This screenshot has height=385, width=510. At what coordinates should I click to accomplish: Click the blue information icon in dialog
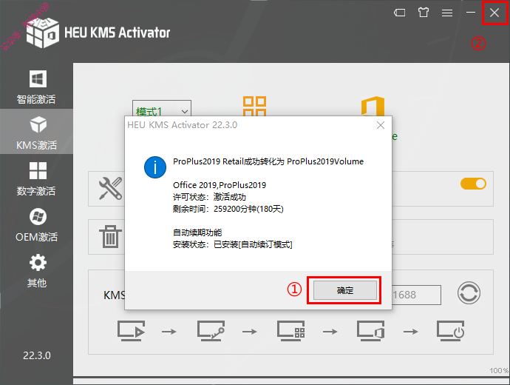[155, 167]
